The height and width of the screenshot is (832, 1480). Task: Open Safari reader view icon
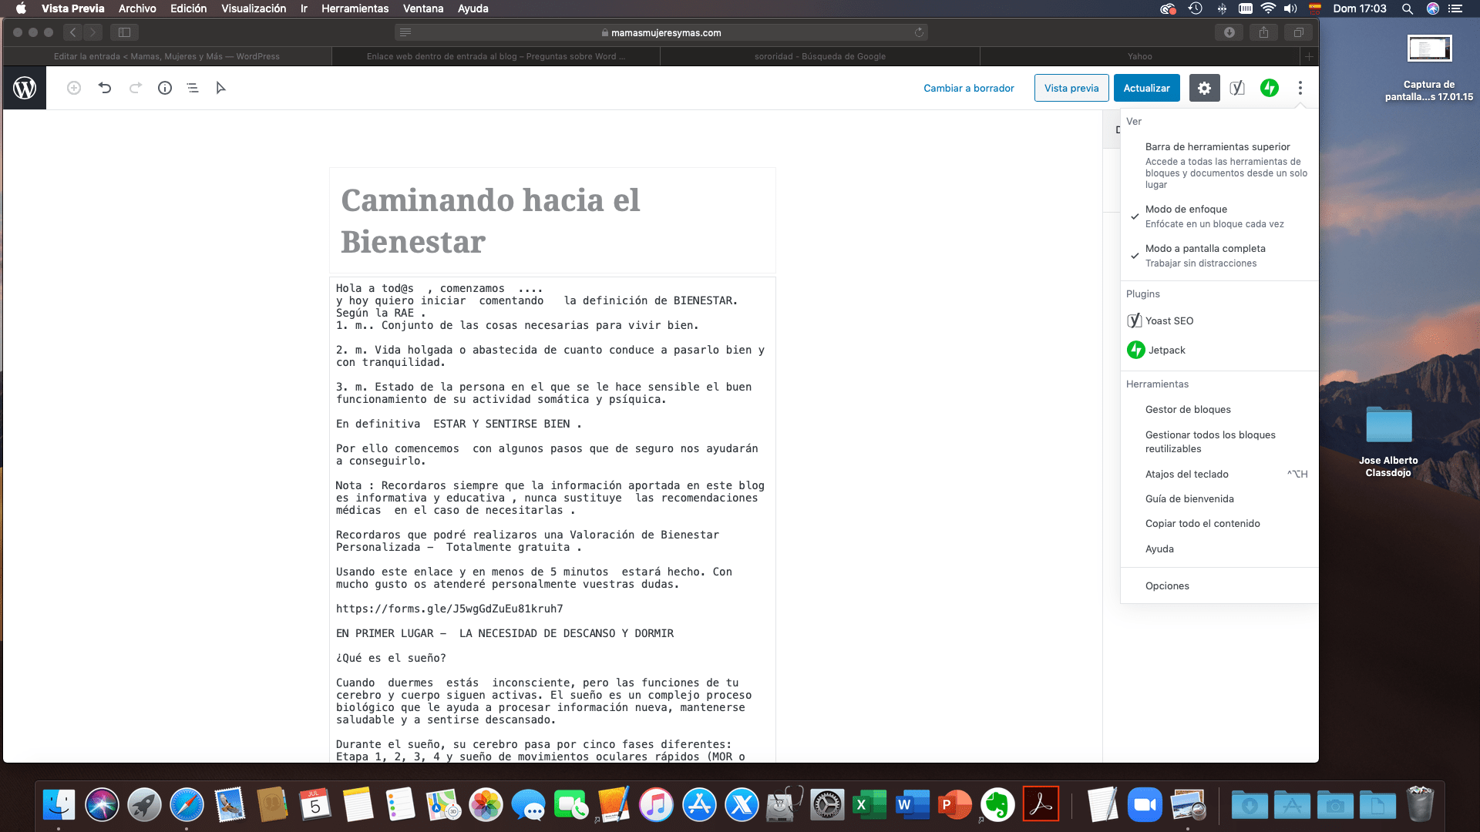click(405, 32)
